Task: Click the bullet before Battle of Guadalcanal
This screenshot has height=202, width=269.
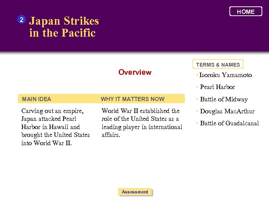Action: (197, 123)
